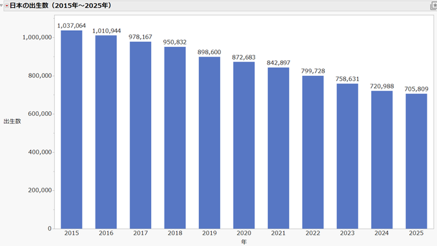
Task: Click the Y axis tick label 0
Action: point(50,229)
